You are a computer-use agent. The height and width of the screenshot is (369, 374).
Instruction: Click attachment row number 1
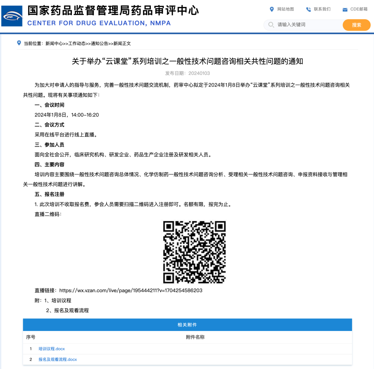point(30,349)
